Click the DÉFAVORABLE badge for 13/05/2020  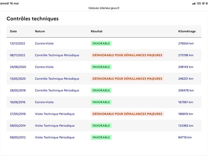(x=127, y=79)
